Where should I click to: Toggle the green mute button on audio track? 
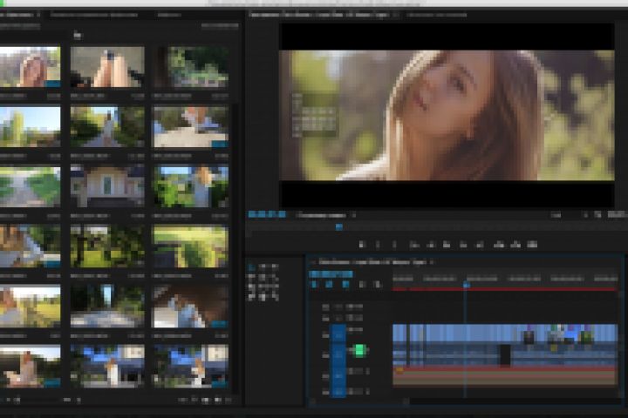click(x=359, y=350)
